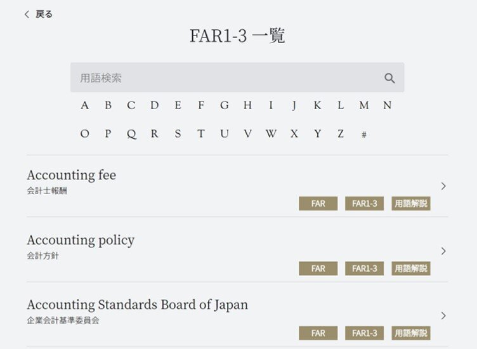Show terms beginning with letter F

coord(201,105)
